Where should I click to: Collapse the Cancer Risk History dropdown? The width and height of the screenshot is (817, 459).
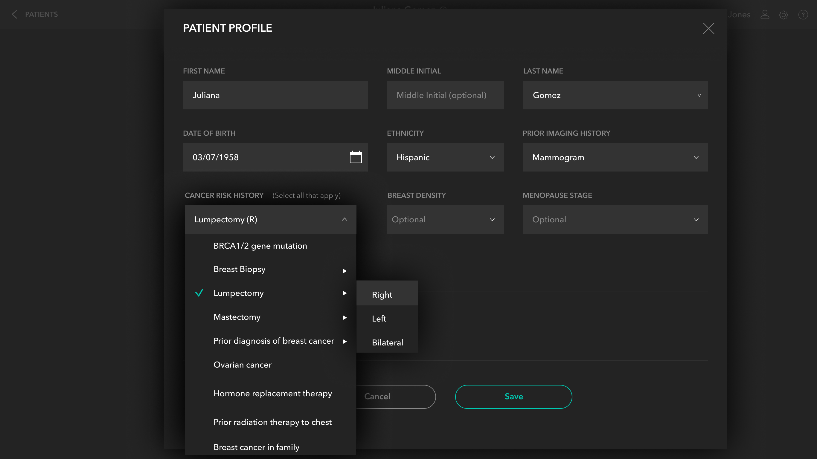click(x=345, y=219)
